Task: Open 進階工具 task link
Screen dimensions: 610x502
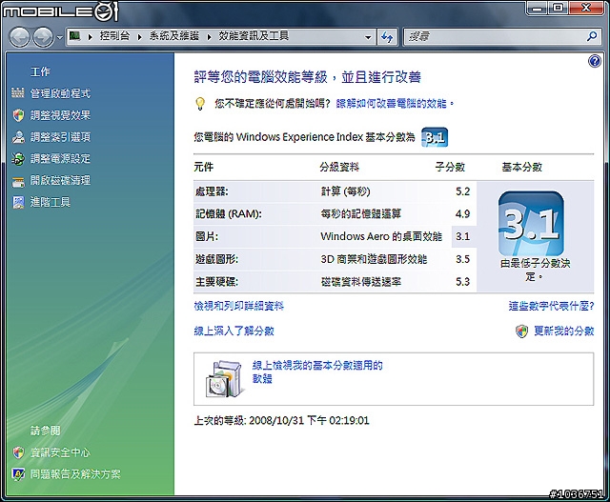Action: coord(51,202)
